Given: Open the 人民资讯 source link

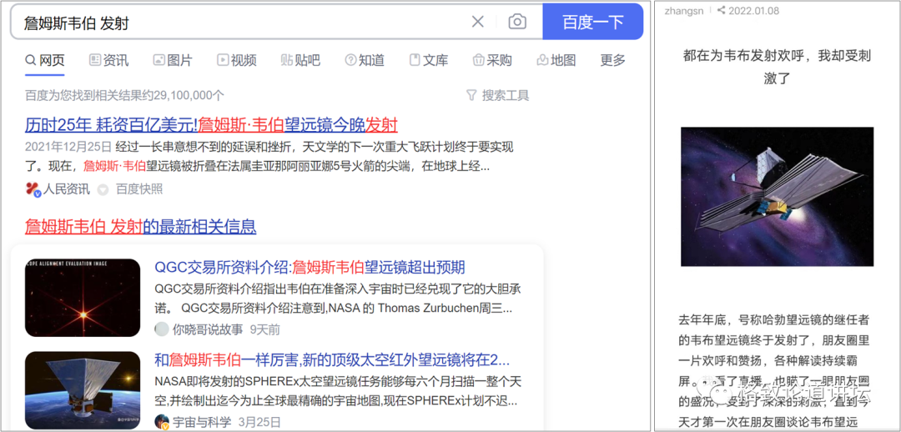Looking at the screenshot, I should click(x=68, y=189).
